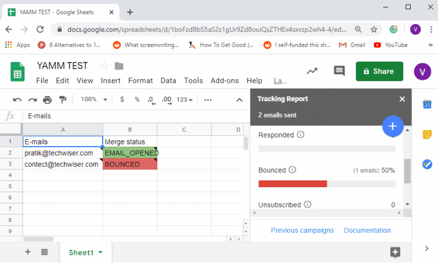Screen dimensions: 438x263
Task: Click the Explore icon at bottom right
Action: (x=395, y=252)
